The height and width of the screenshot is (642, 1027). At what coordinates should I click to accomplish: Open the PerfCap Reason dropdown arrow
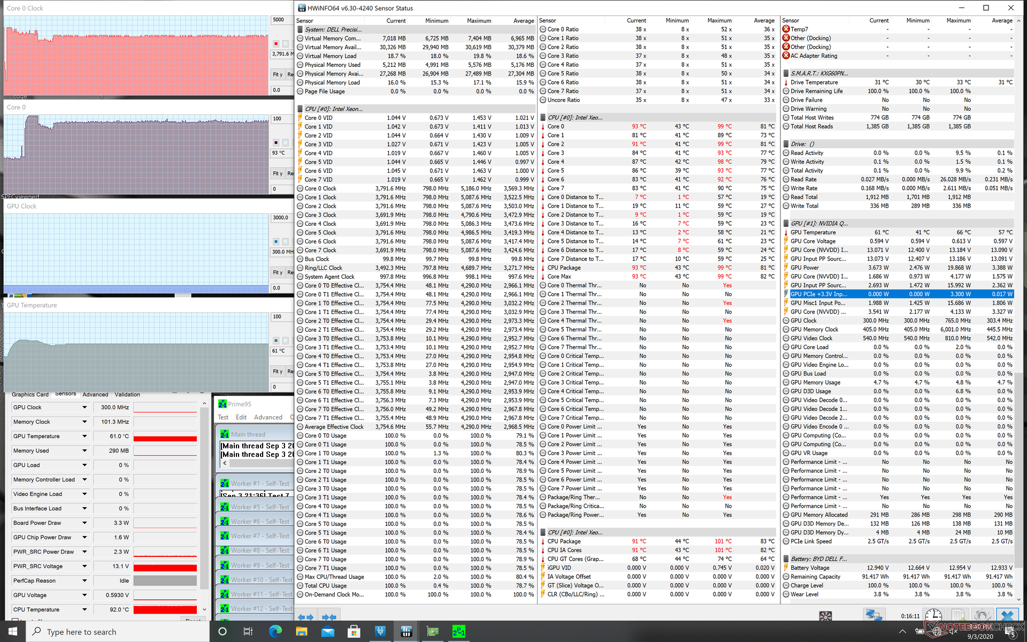pyautogui.click(x=85, y=581)
